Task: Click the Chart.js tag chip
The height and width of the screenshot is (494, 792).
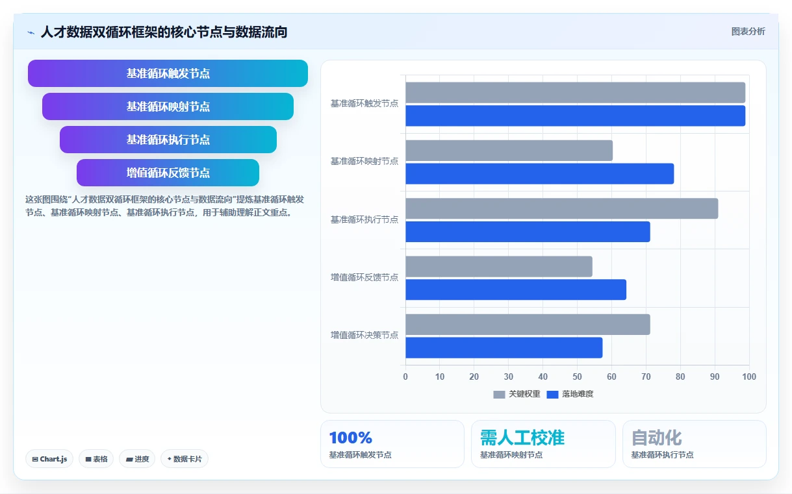Action: (x=49, y=459)
